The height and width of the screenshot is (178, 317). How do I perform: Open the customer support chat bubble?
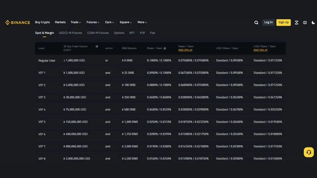tap(309, 152)
